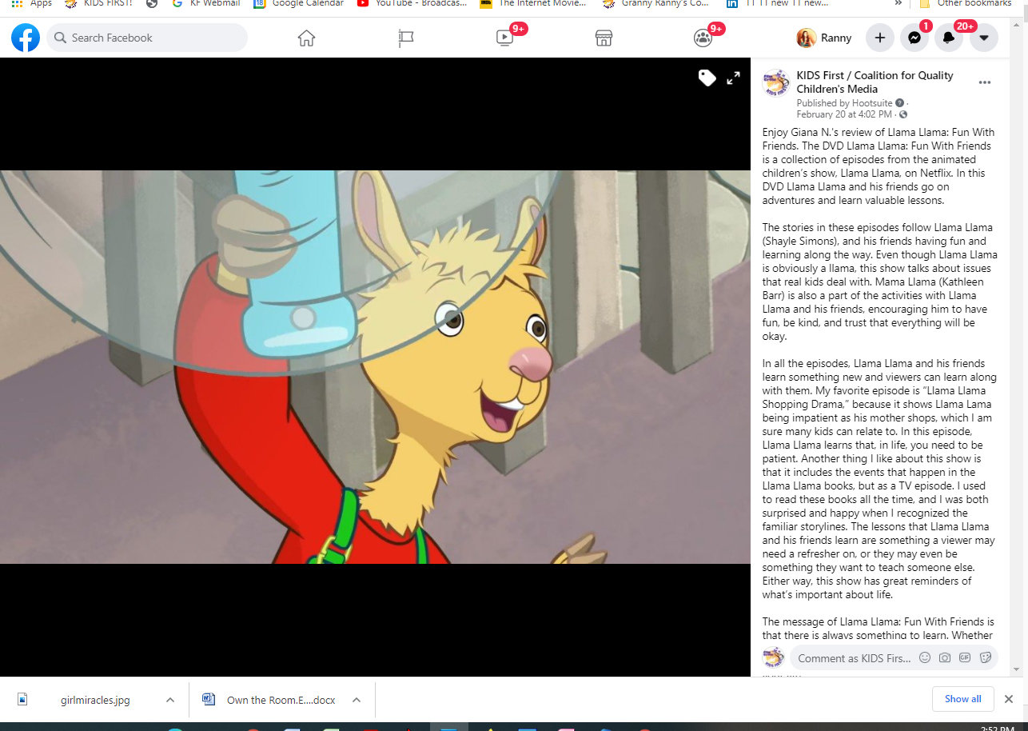Open the Google Calendar bookmark
This screenshot has width=1028, height=731.
pos(299,3)
